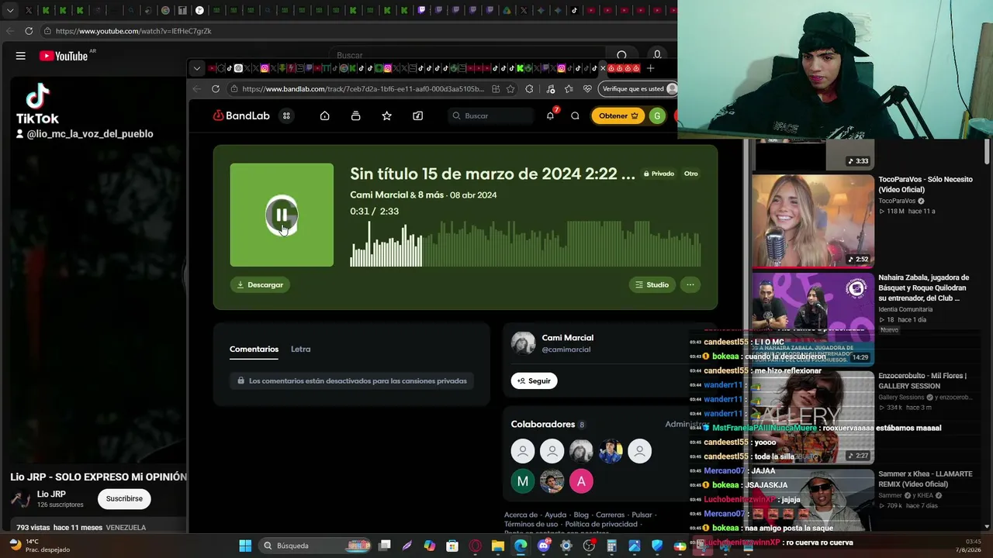Open the browser favorites list icon

(x=569, y=89)
